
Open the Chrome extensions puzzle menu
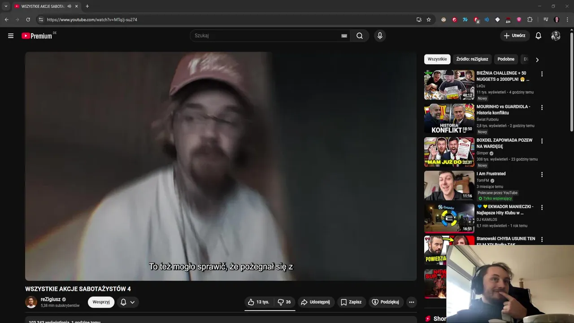pos(530,20)
